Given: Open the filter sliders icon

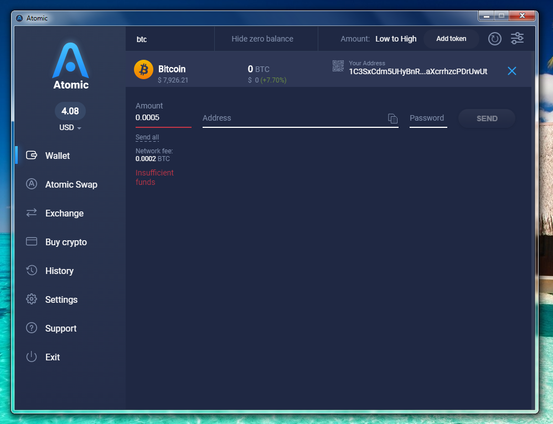Looking at the screenshot, I should pyautogui.click(x=517, y=38).
